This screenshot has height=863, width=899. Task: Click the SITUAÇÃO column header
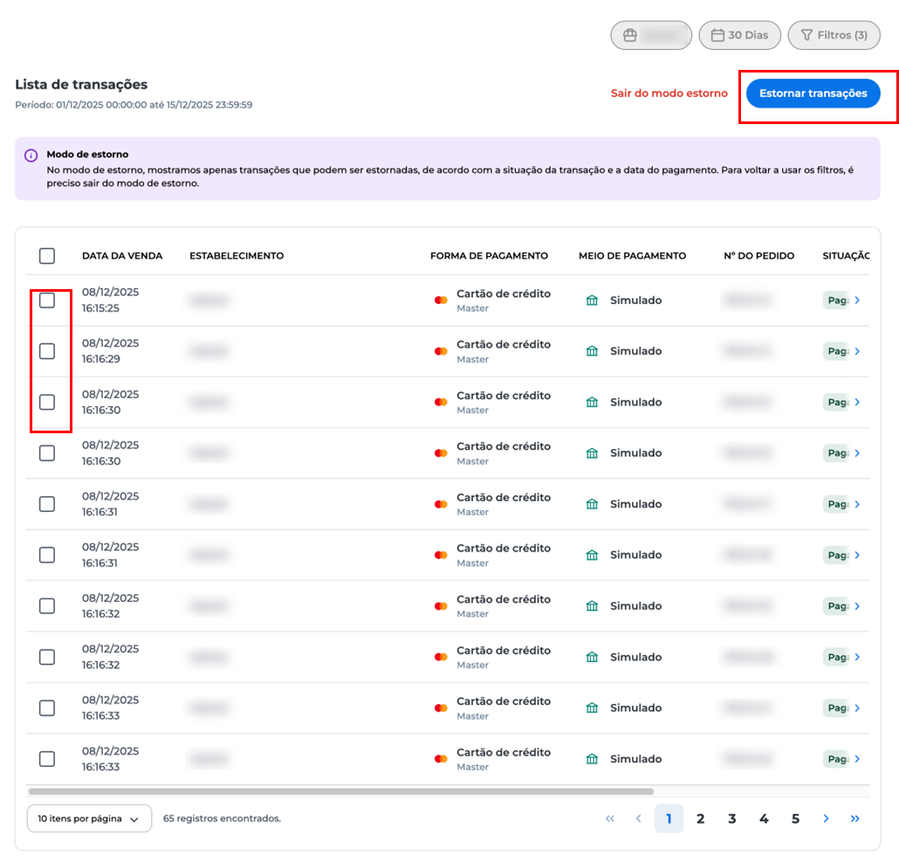(847, 256)
